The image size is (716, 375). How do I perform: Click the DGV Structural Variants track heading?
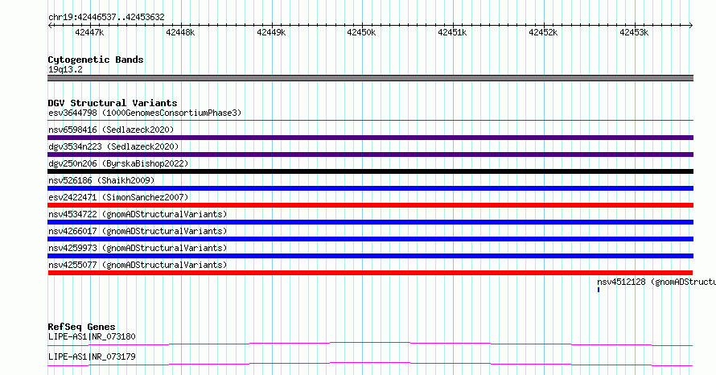113,103
